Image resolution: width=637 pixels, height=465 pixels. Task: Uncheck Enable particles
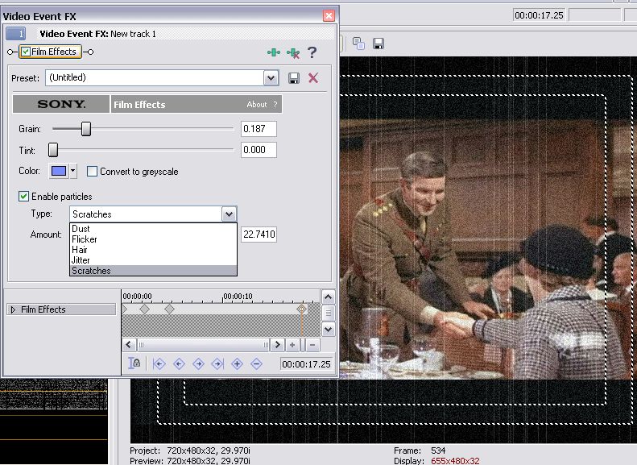pos(23,197)
